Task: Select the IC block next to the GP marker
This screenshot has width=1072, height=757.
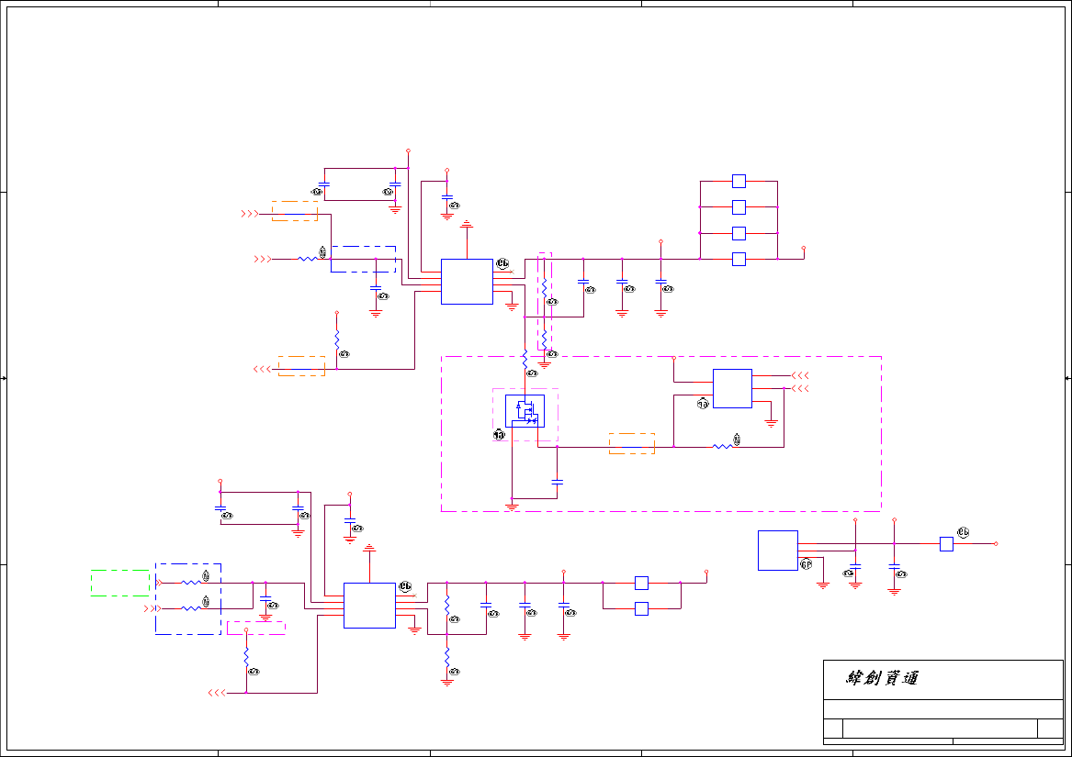Action: 778,551
